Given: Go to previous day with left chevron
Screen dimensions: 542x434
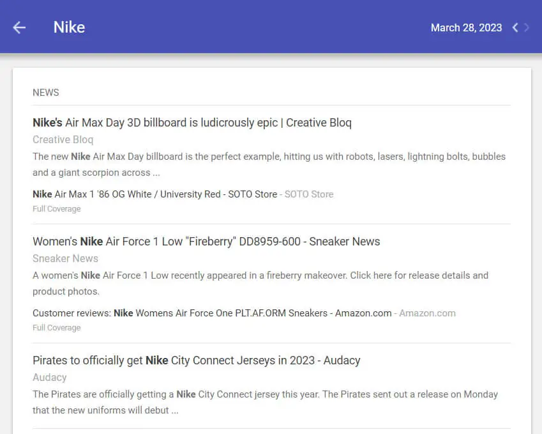Looking at the screenshot, I should coord(515,27).
